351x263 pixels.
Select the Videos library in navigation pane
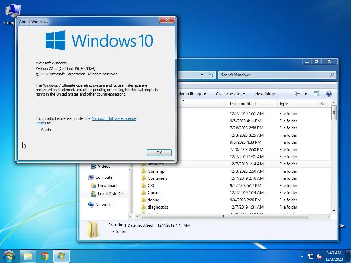tap(104, 166)
